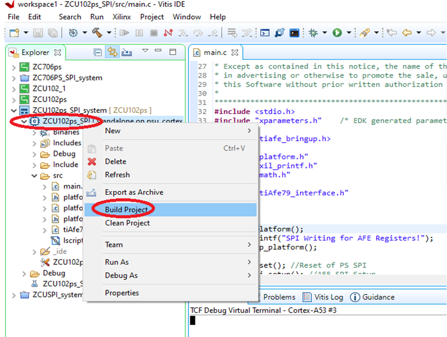Click the green Run button icon
Viewport: 447px width, 337px height.
pyautogui.click(x=337, y=33)
